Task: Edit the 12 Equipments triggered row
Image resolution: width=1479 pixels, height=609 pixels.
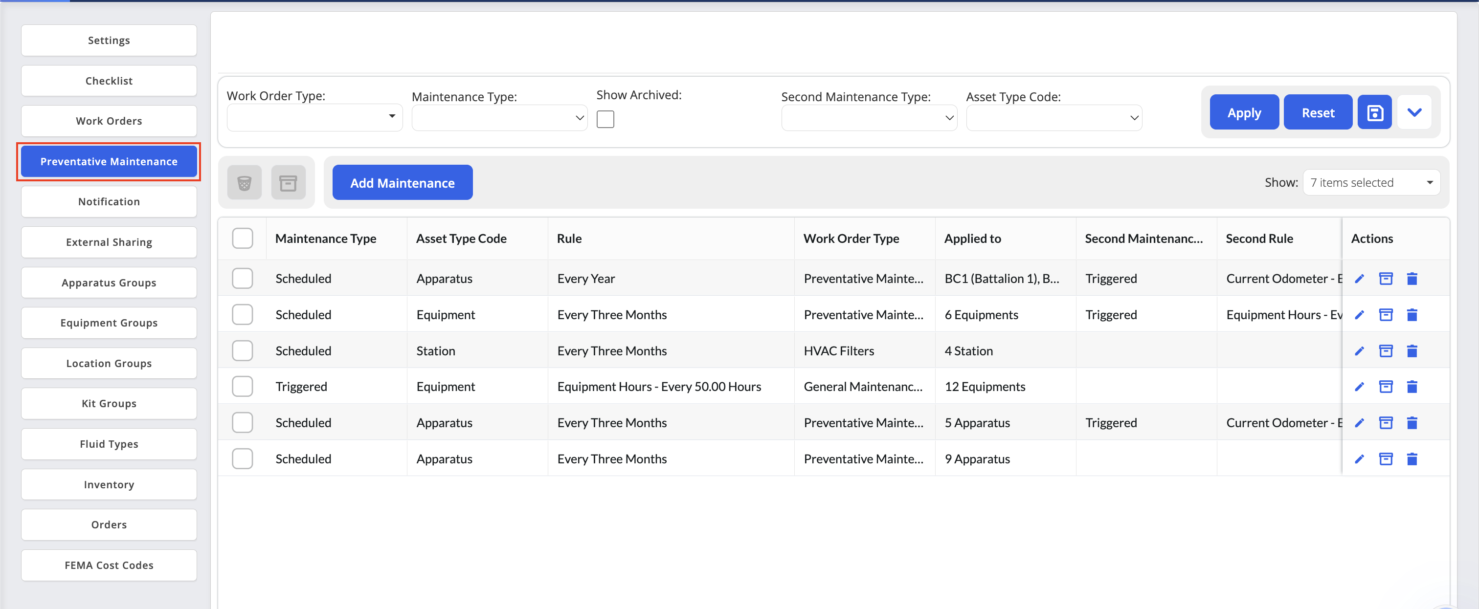Action: [1359, 387]
